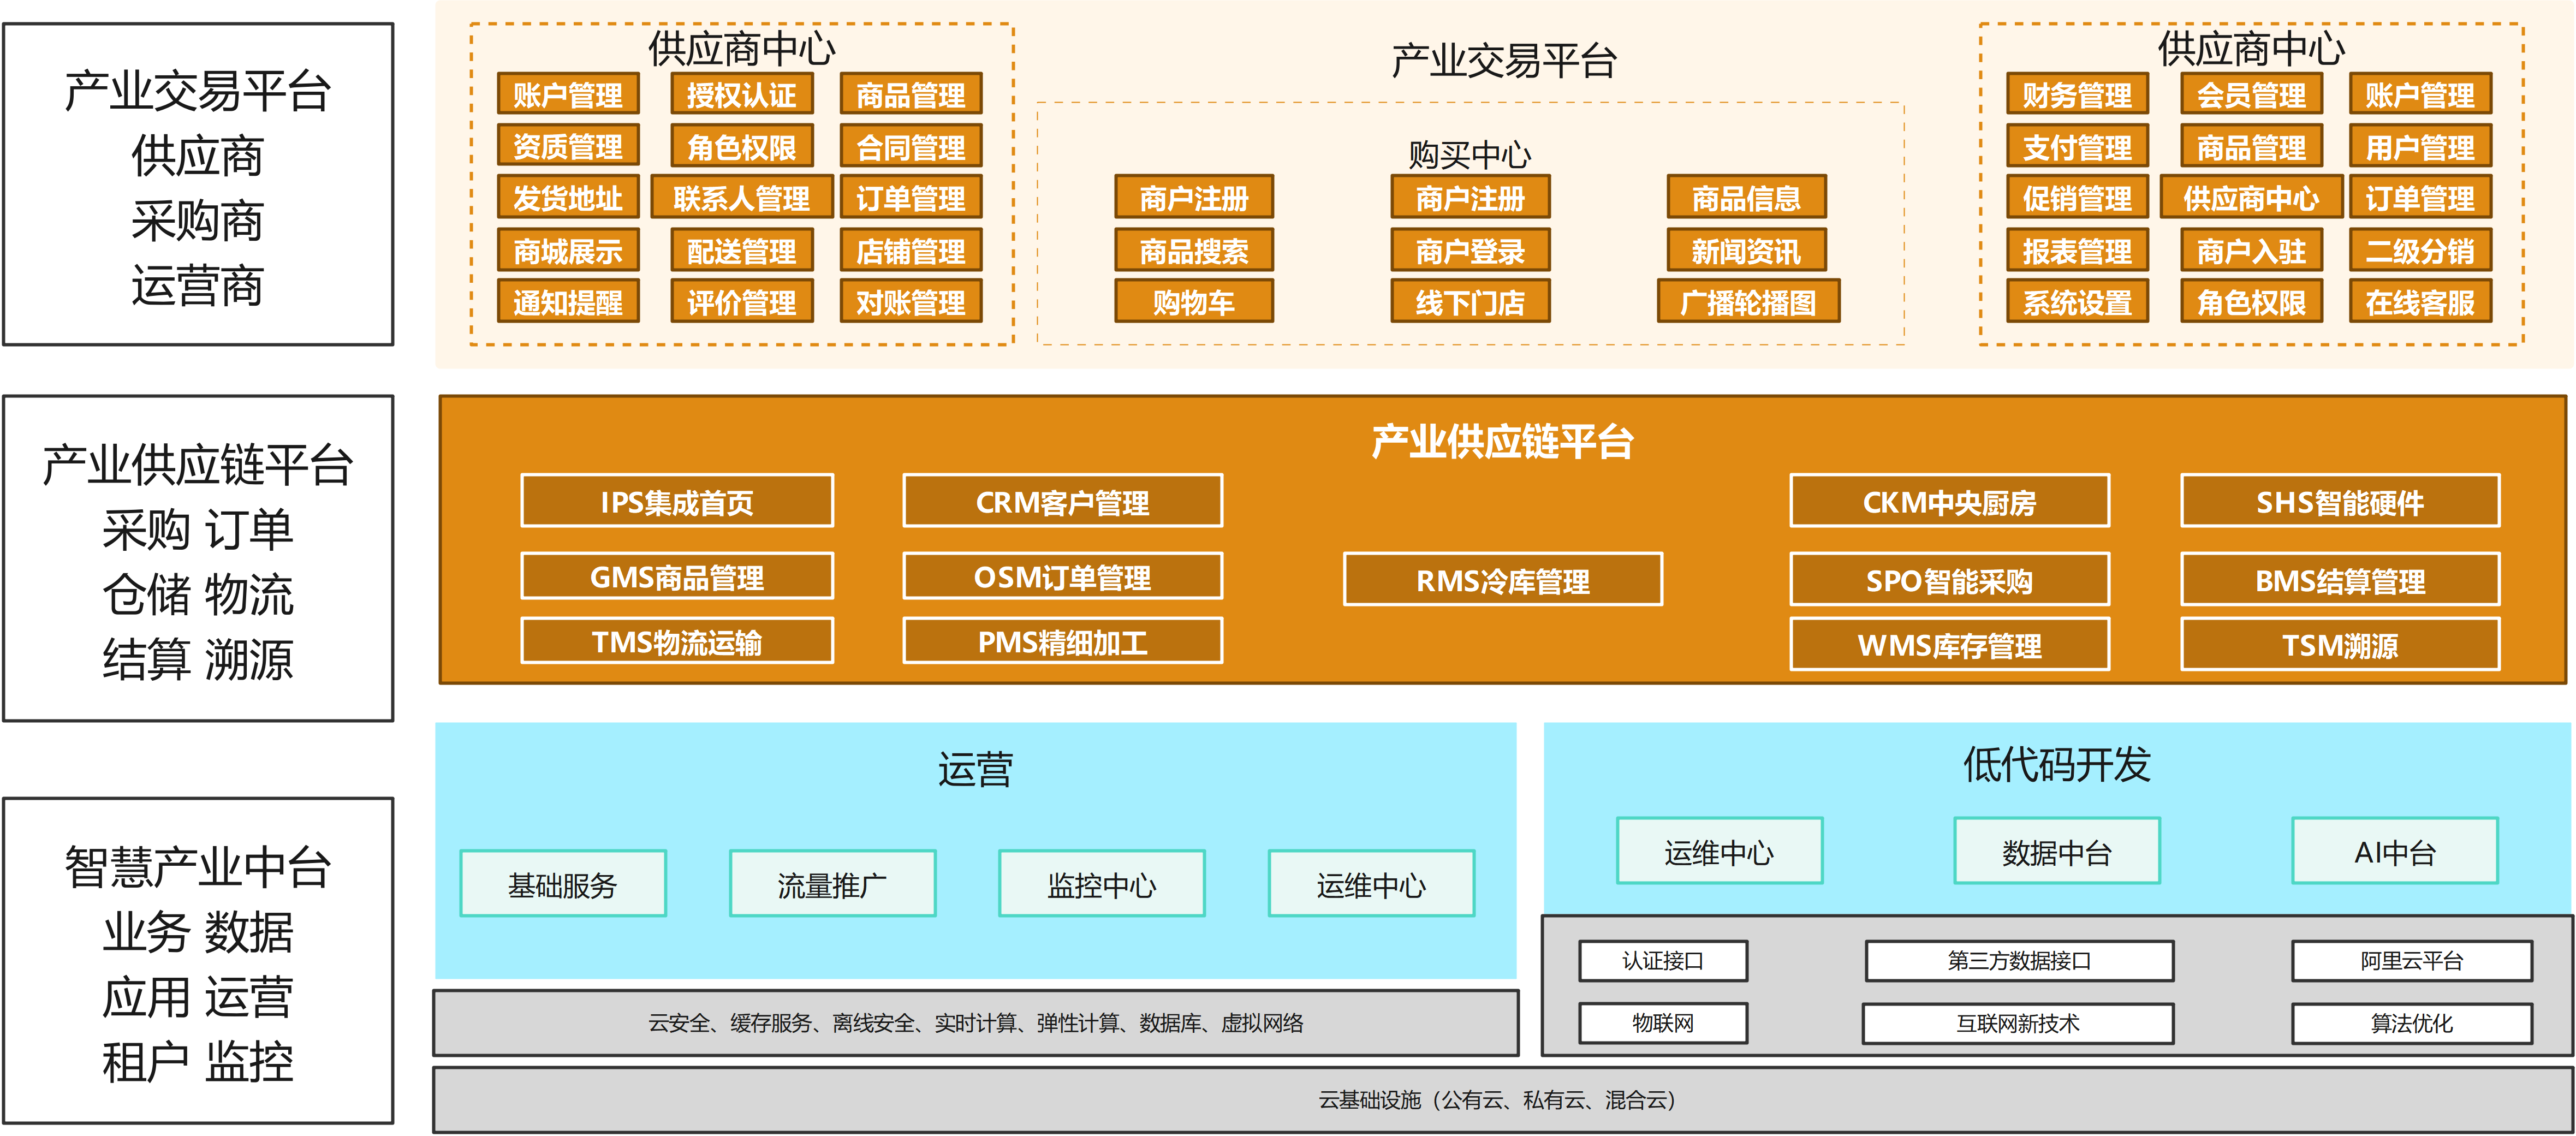
Task: Select the 促销管理 box
Action: pos(2077,198)
